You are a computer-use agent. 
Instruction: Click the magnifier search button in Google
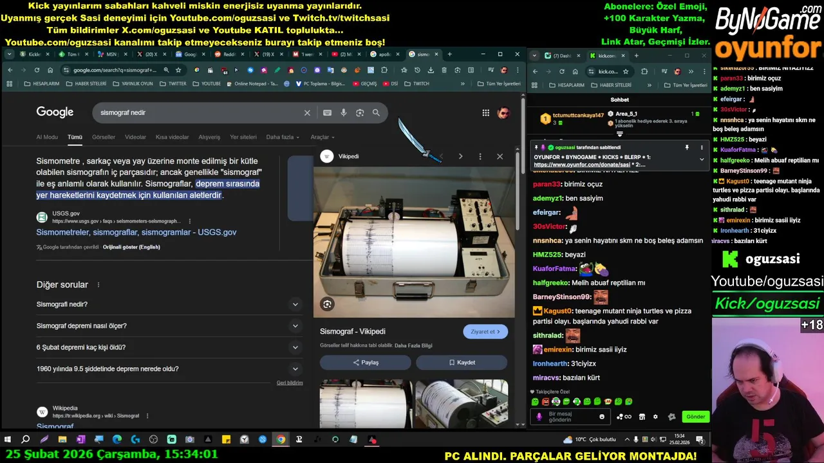(x=376, y=113)
